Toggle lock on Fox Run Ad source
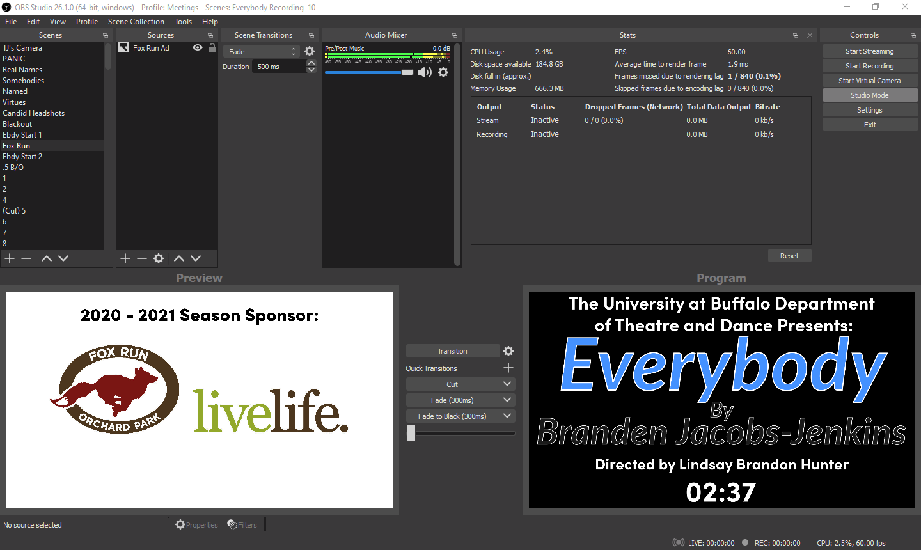921x550 pixels. click(x=212, y=48)
